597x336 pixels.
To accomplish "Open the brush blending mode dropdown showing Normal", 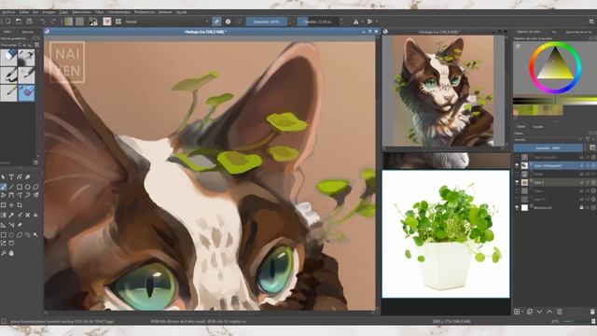I will (167, 21).
